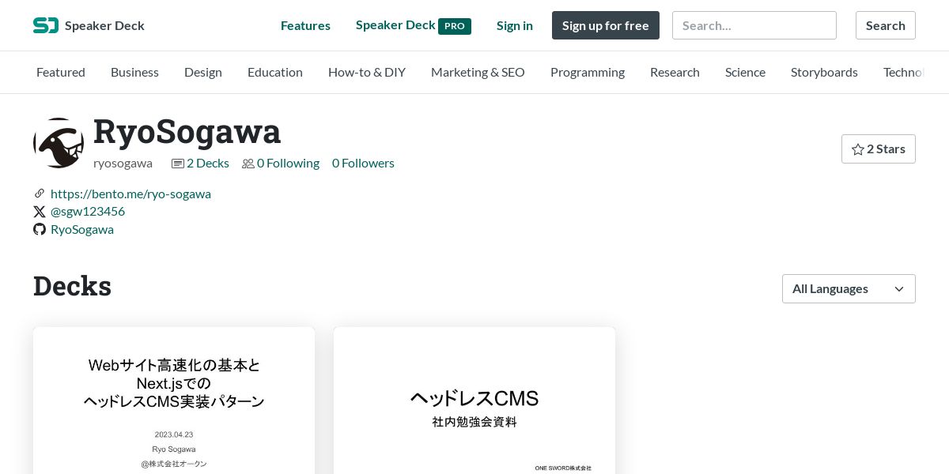Viewport: 949px width, 474px height.
Task: Click the X (Twitter) logo icon
Action: coord(39,212)
